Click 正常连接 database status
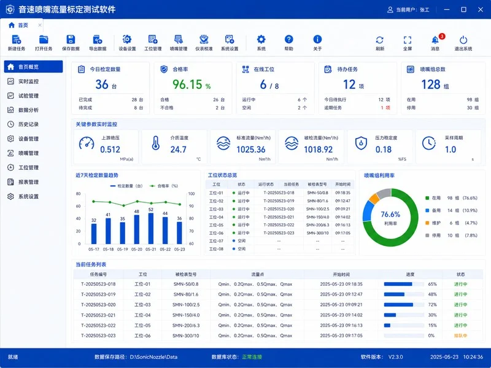 [x=252, y=357]
